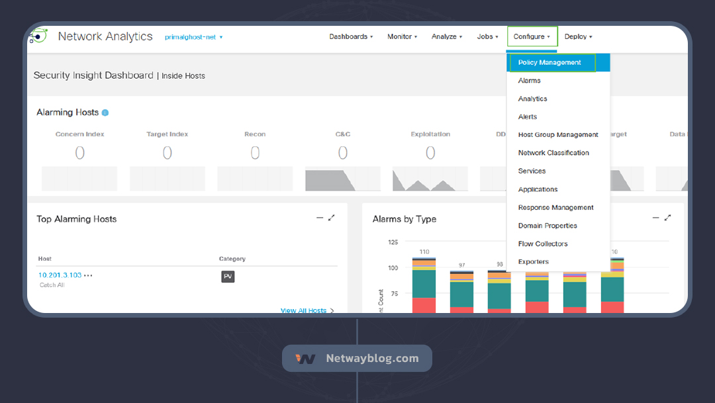Open host 10.201.3.103 link
Screen dimensions: 715x403
pos(60,275)
